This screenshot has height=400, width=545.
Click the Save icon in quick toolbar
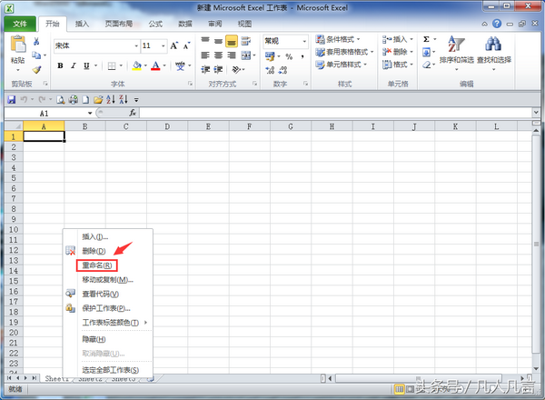(x=12, y=98)
